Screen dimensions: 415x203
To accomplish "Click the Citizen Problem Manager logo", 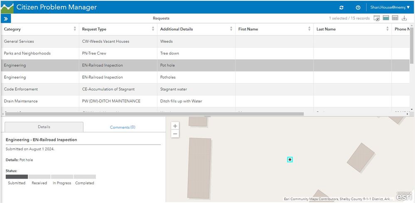I will [x=7, y=7].
